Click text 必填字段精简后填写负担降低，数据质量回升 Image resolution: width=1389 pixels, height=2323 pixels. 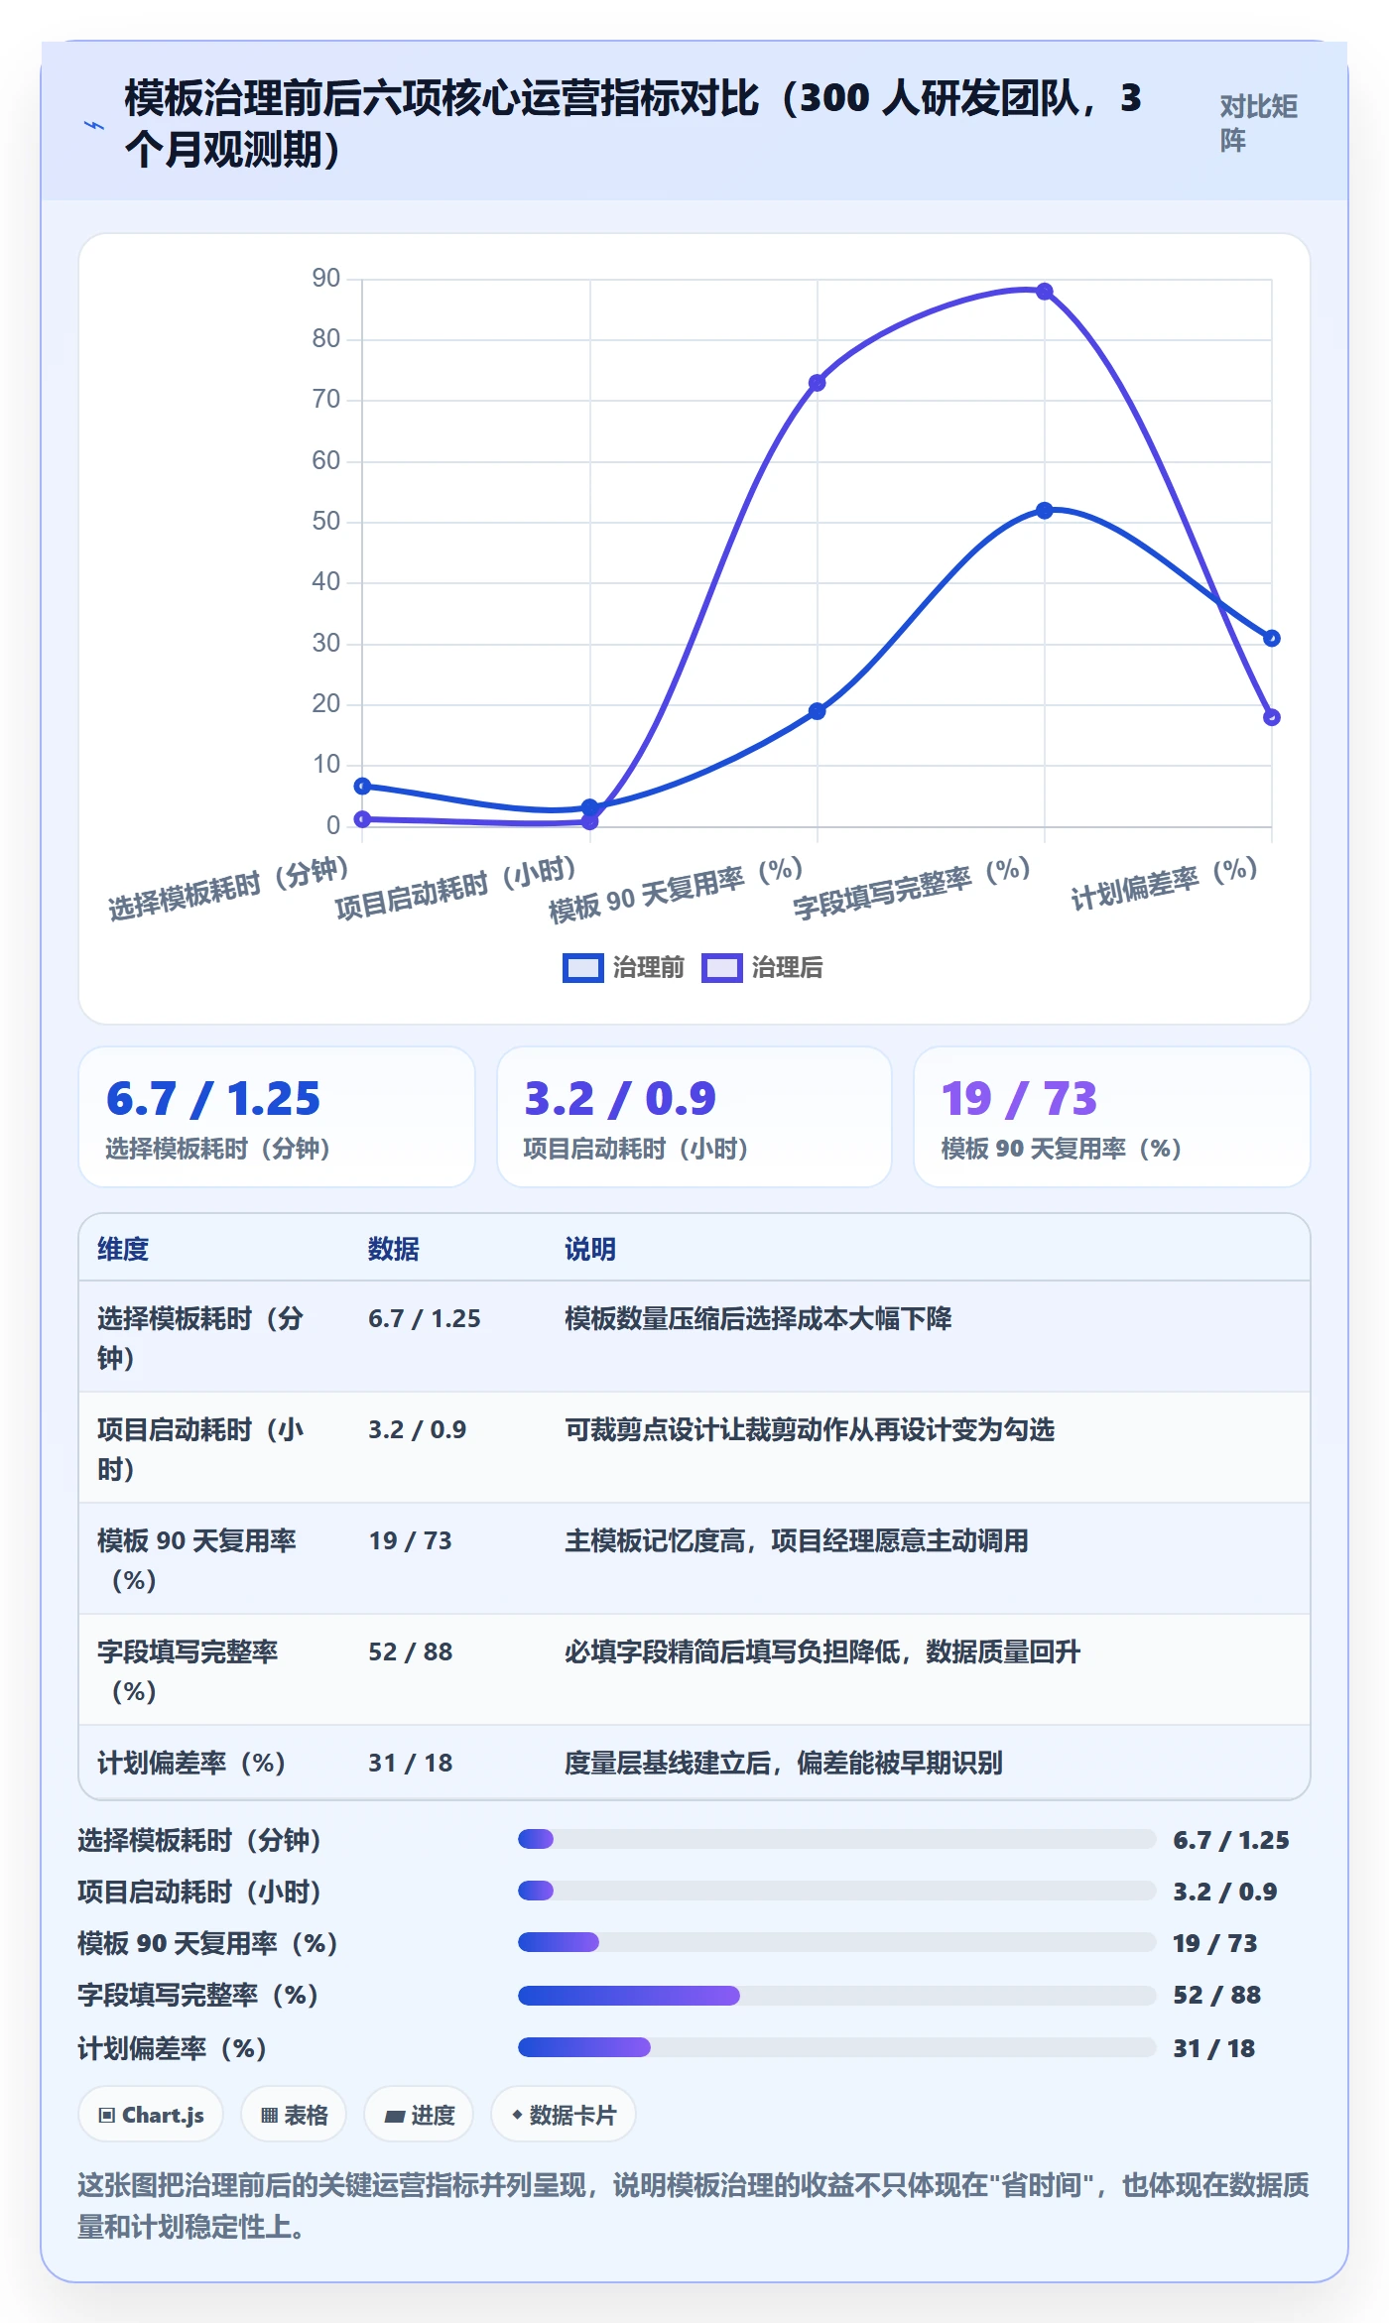[822, 1651]
